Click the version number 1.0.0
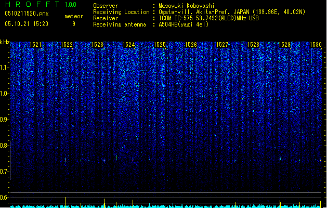Image resolution: width=327 pixels, height=208 pixels. 71,5
